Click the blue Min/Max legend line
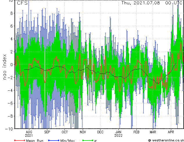This screenshot has width=184, height=142. [54, 140]
